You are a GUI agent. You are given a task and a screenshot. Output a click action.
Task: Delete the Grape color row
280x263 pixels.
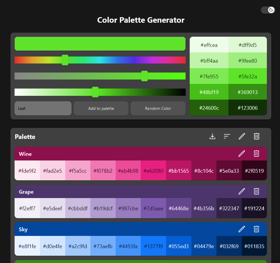click(x=256, y=191)
